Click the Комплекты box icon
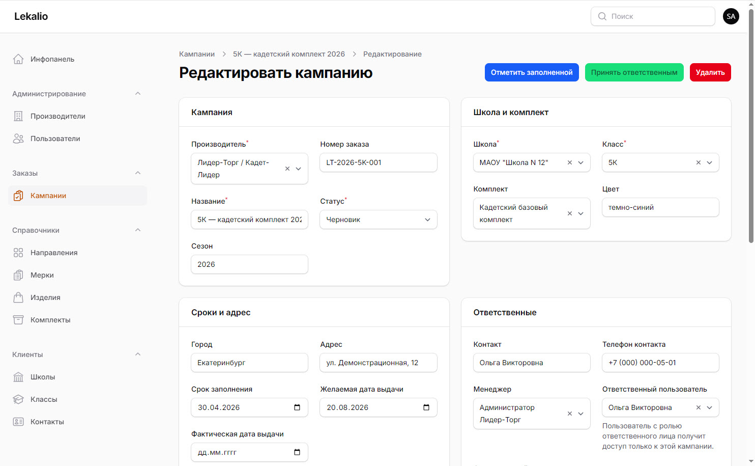The image size is (755, 466). pos(18,320)
